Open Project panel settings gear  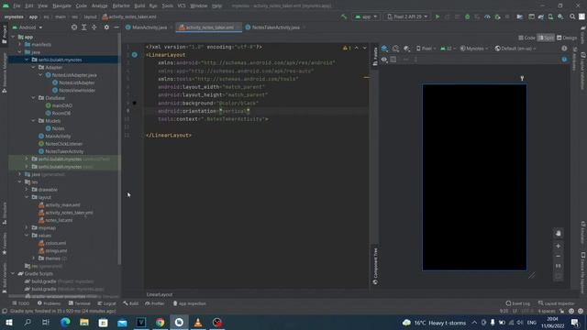point(106,27)
